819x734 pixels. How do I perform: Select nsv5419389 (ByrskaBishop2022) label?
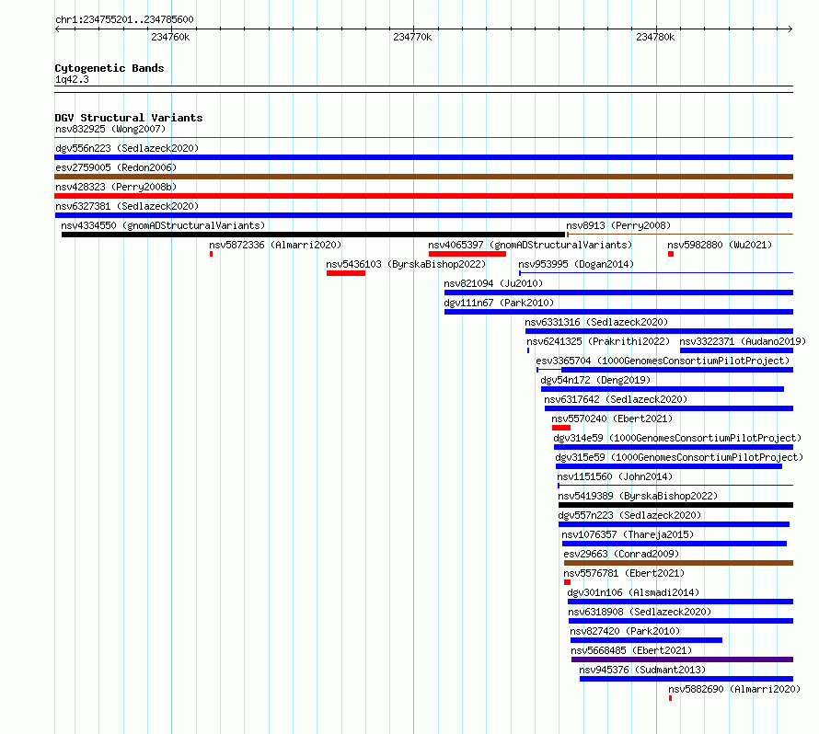638,496
